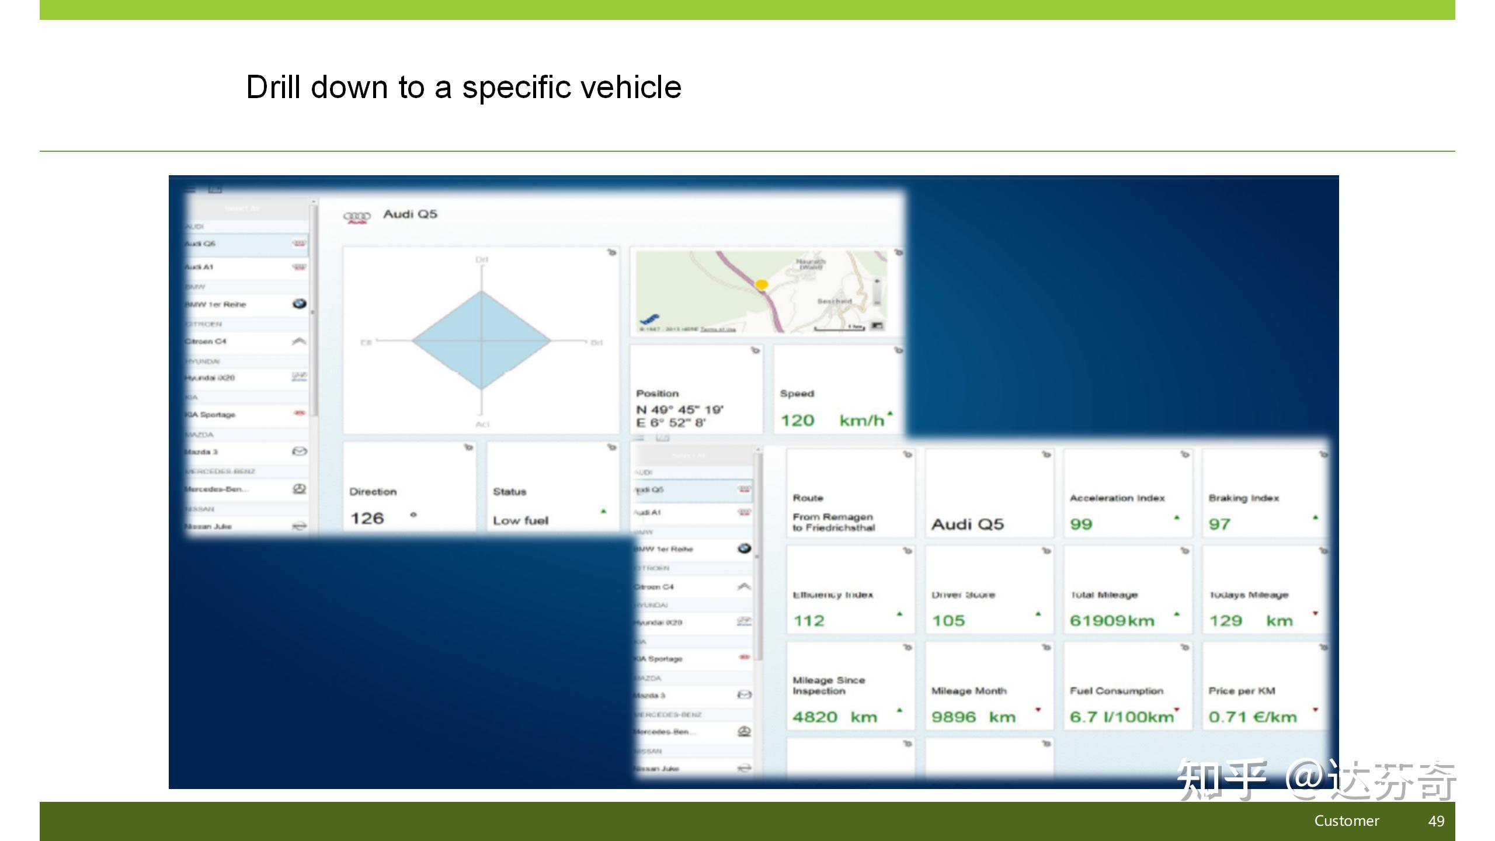
Task: Click the Low fuel status text
Action: click(x=521, y=520)
